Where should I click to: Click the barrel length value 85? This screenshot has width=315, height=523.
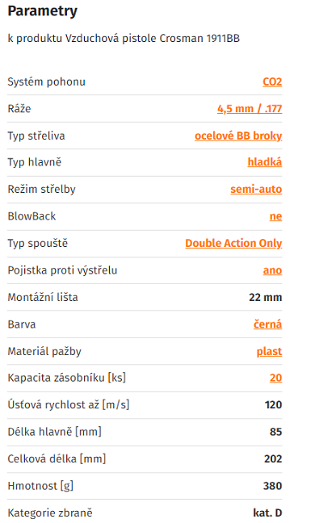(x=275, y=432)
